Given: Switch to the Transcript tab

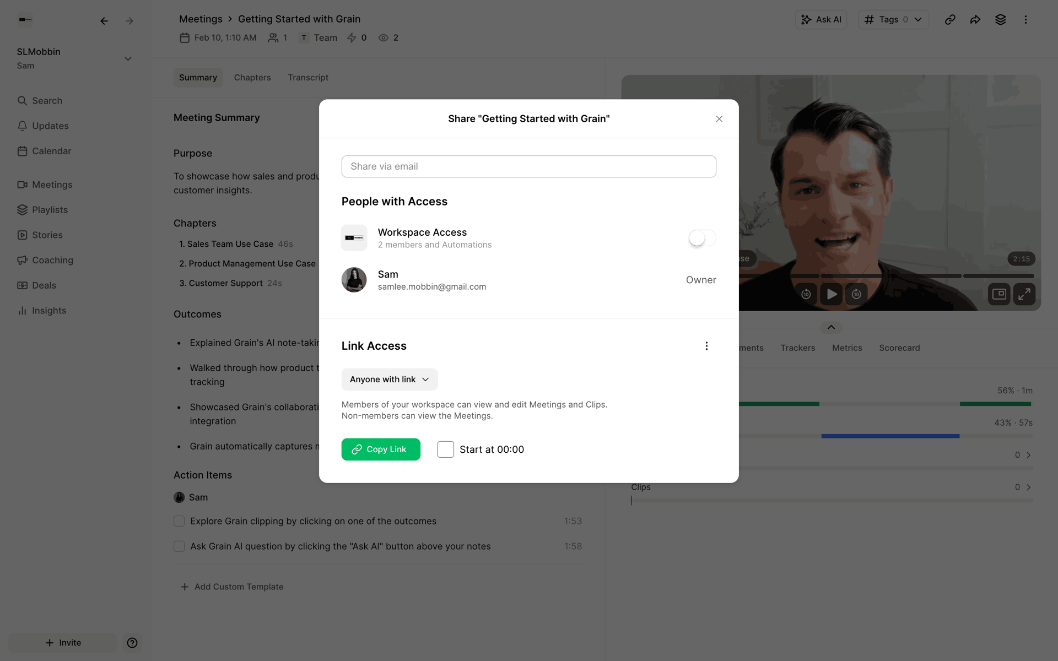Looking at the screenshot, I should pyautogui.click(x=308, y=78).
